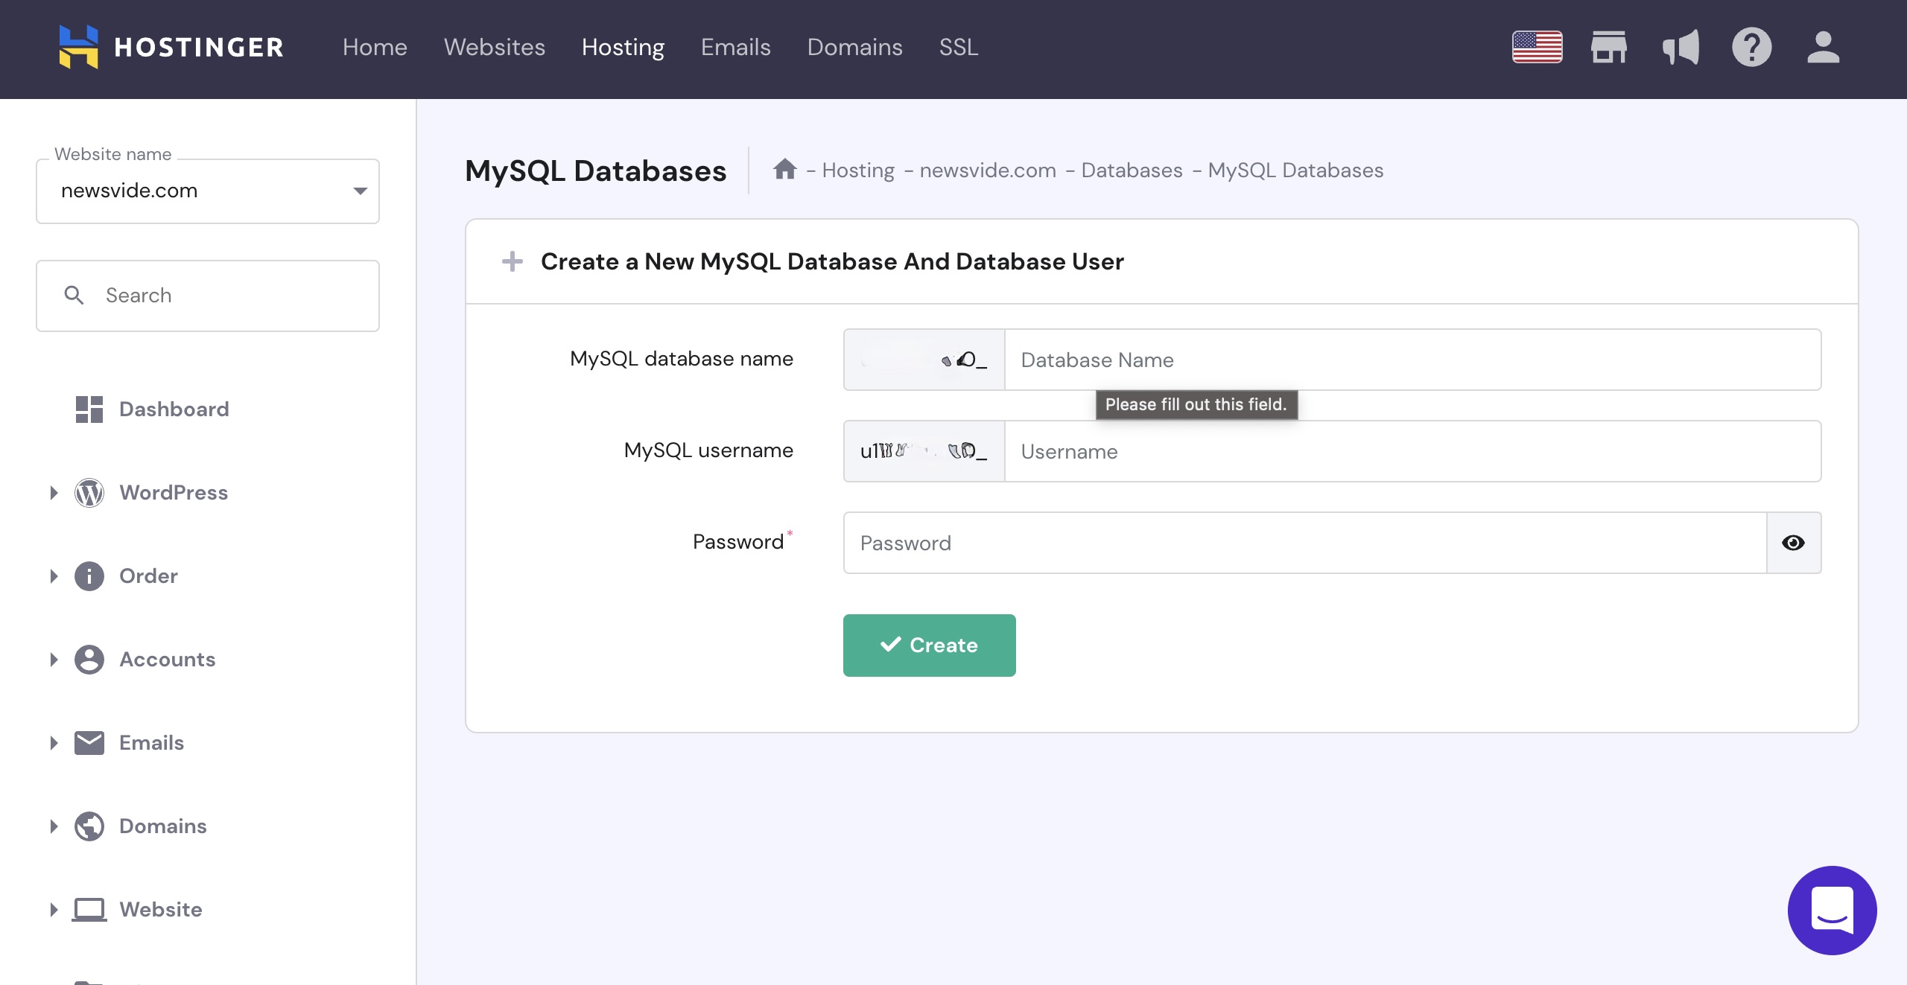Go to Home in top navigation
1907x985 pixels.
coord(375,47)
